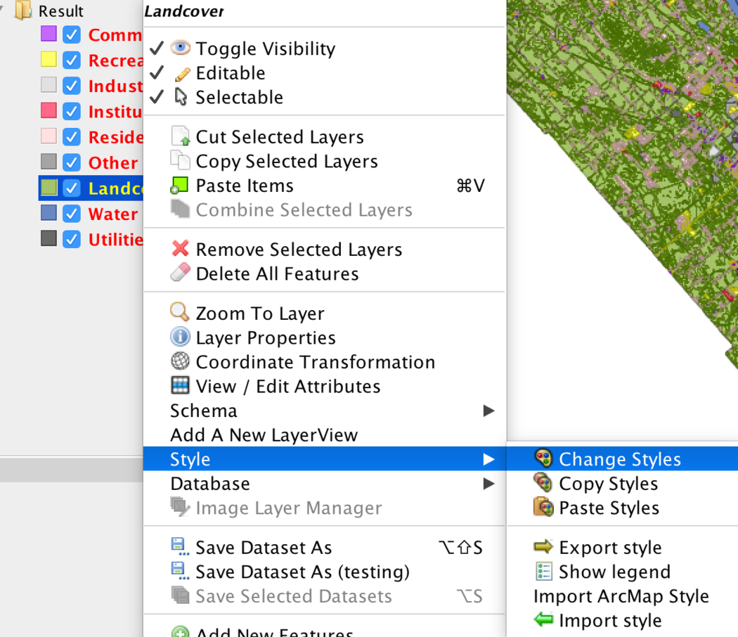
Task: Disable the Other layer checkbox
Action: [71, 162]
